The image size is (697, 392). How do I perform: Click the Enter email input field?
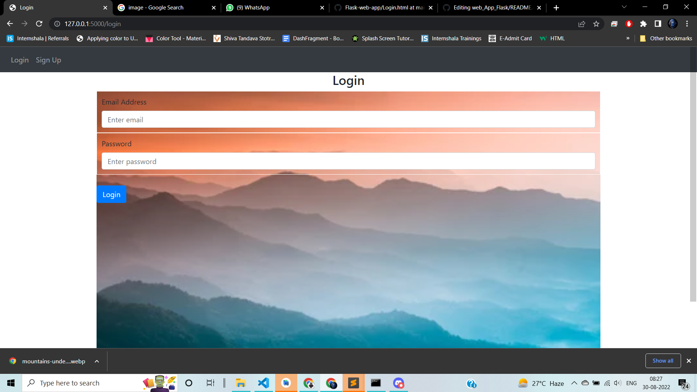(x=348, y=119)
